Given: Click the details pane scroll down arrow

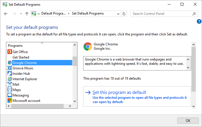Looking at the screenshot, I should click(x=193, y=106).
